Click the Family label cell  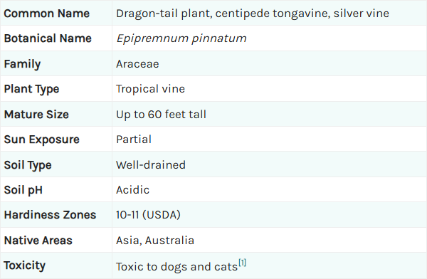[56, 63]
